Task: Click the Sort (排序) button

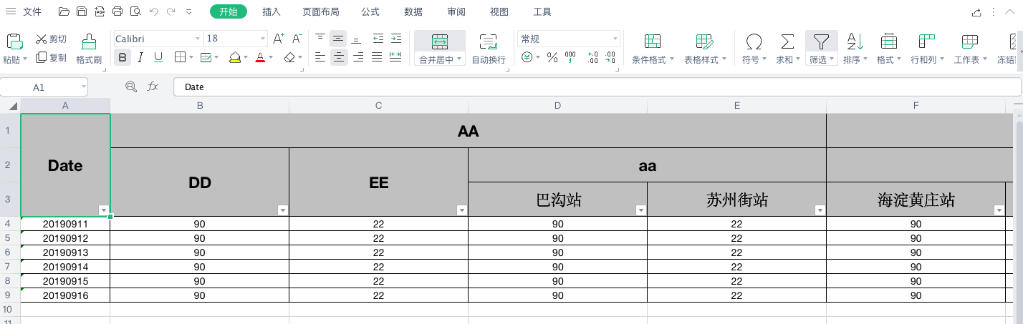Action: click(x=855, y=49)
